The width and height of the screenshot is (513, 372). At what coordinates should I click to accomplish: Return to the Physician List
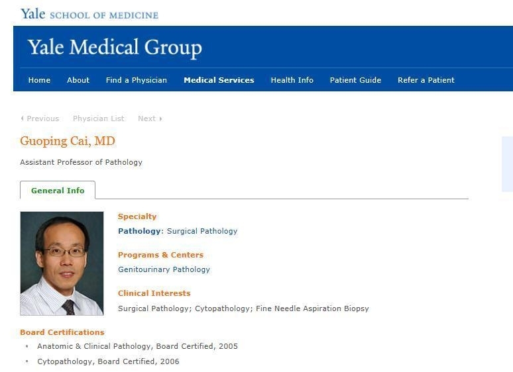click(99, 118)
